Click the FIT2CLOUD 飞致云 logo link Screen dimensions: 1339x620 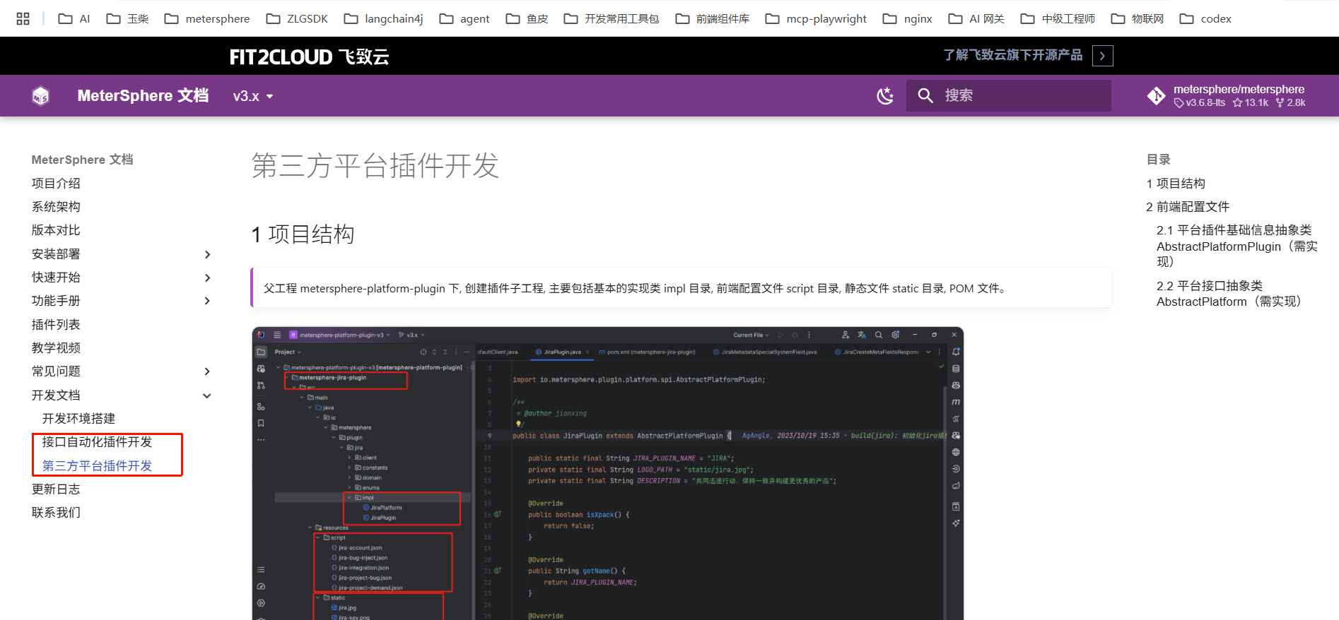coord(309,56)
